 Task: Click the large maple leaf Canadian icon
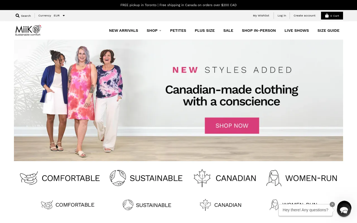tap(202, 178)
